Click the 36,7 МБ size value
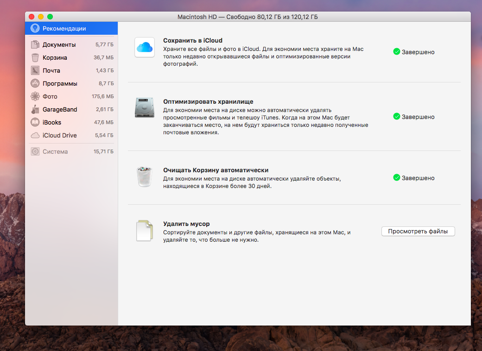The height and width of the screenshot is (351, 482). pos(104,57)
